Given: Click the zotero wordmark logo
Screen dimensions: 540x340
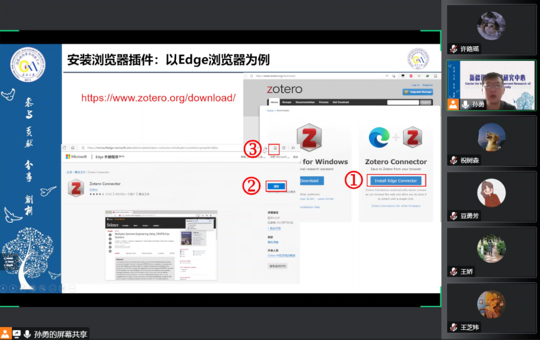Looking at the screenshot, I should [285, 89].
